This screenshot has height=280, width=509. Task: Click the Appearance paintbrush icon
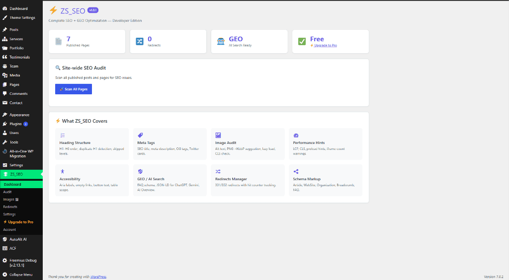[5, 115]
